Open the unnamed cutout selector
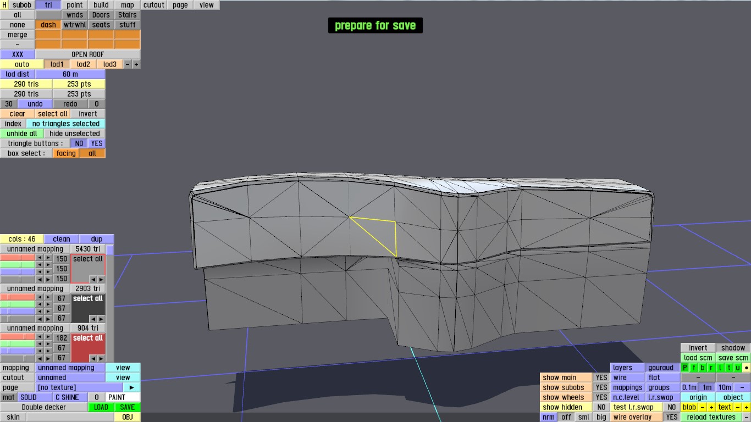Viewport: 751px width, 422px height. 70,377
